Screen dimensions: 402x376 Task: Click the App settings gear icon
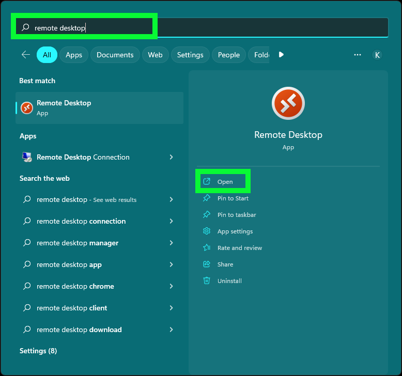click(x=207, y=231)
